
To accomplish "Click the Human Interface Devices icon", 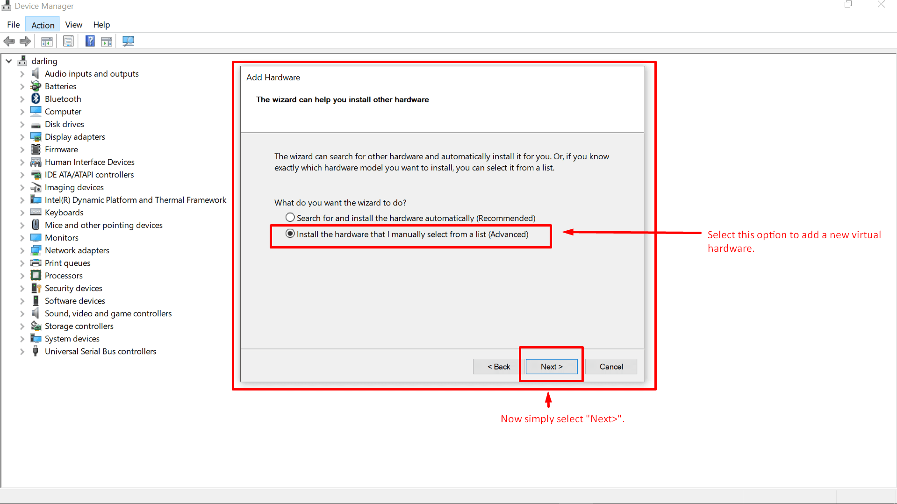I will [36, 162].
